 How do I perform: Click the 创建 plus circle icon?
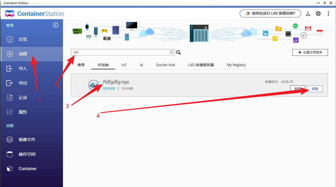pos(10,54)
